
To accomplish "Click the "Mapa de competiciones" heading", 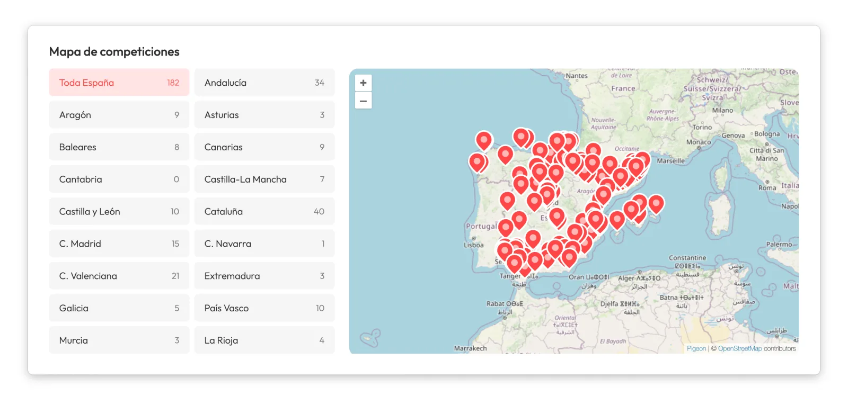I will coord(114,52).
